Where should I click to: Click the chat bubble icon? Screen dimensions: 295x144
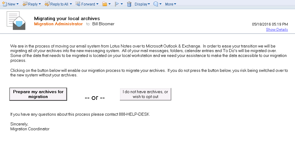tap(155, 4)
